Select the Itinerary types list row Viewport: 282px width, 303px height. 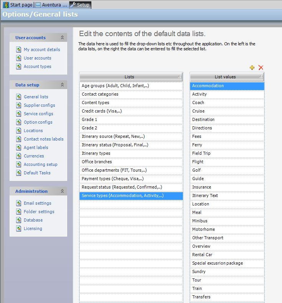(131, 153)
